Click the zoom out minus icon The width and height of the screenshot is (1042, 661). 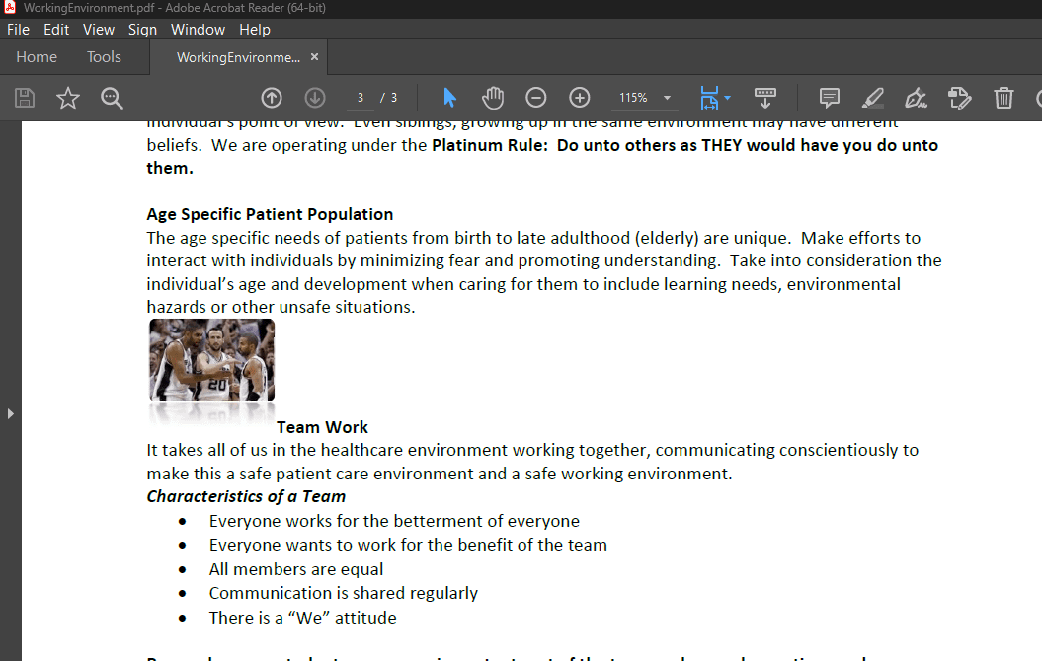(536, 98)
